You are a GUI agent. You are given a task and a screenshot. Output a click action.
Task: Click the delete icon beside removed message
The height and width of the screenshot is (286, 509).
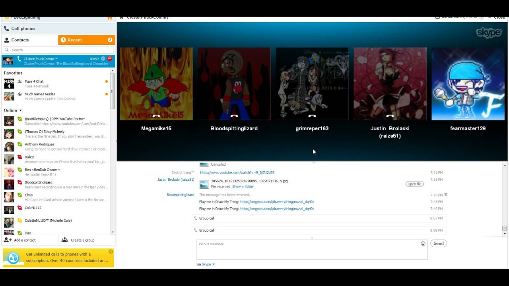(446, 195)
